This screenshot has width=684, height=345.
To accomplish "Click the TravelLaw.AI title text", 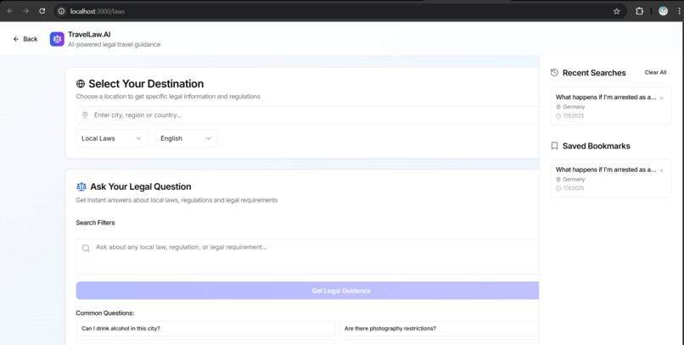I will click(x=89, y=35).
